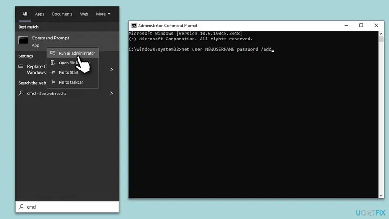Click the Replace Command Prompt settings icon
The width and height of the screenshot is (389, 219).
pyautogui.click(x=21, y=66)
